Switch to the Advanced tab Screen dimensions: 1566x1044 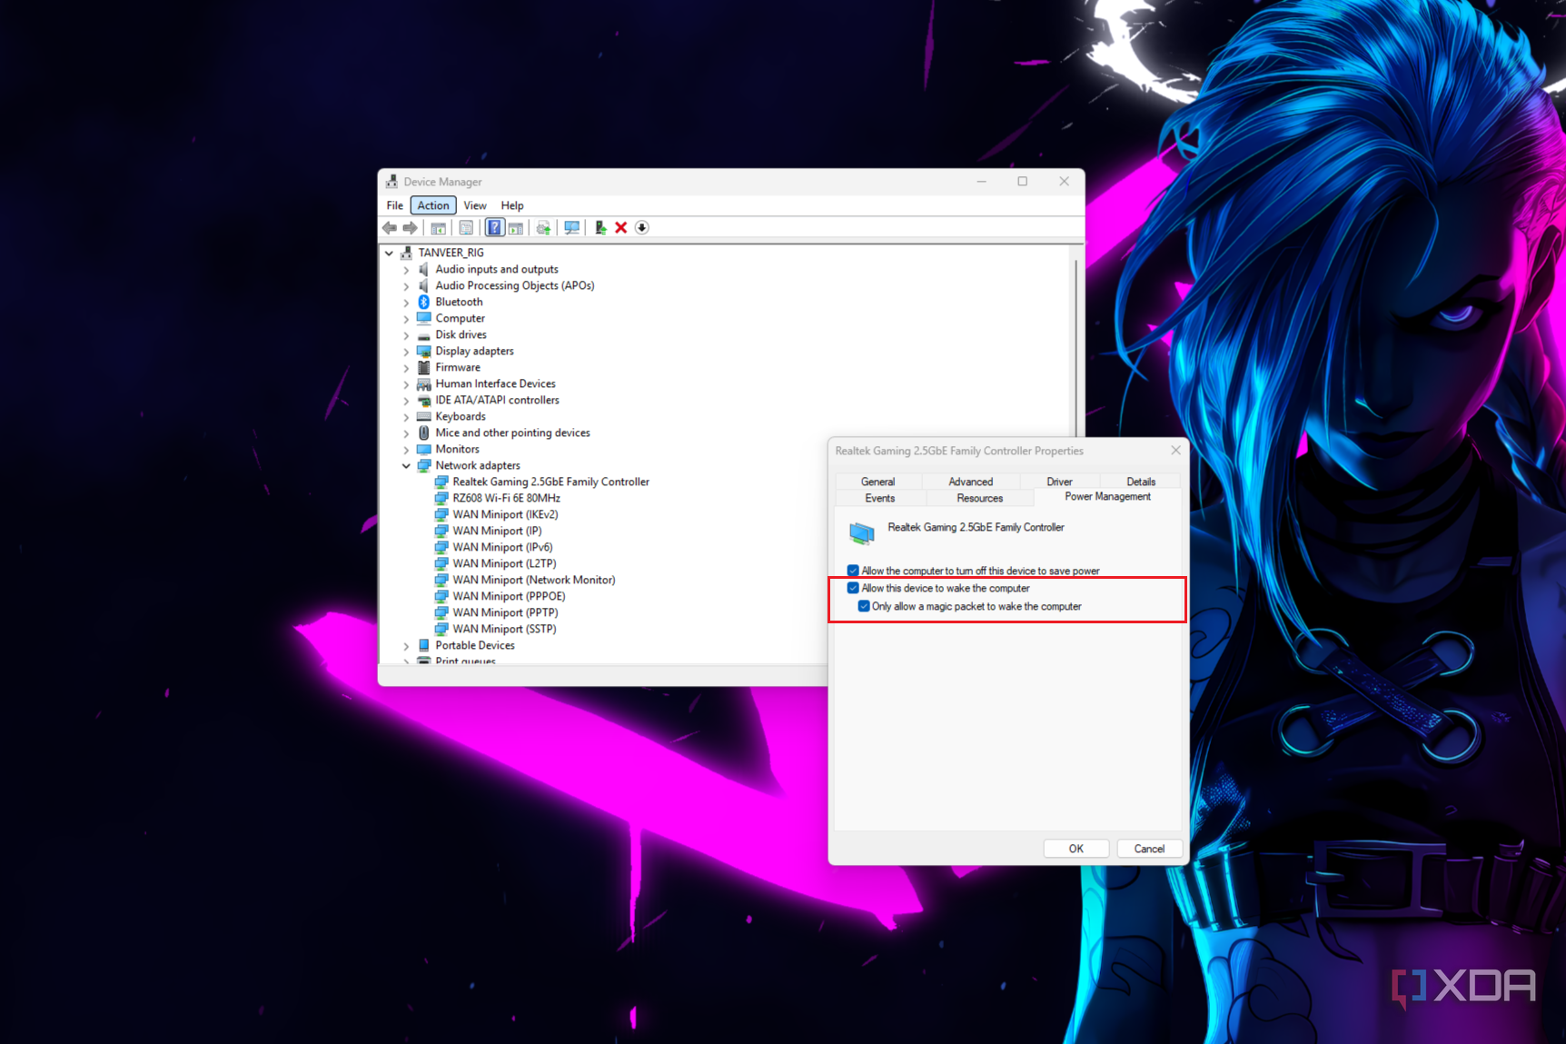click(x=970, y=482)
